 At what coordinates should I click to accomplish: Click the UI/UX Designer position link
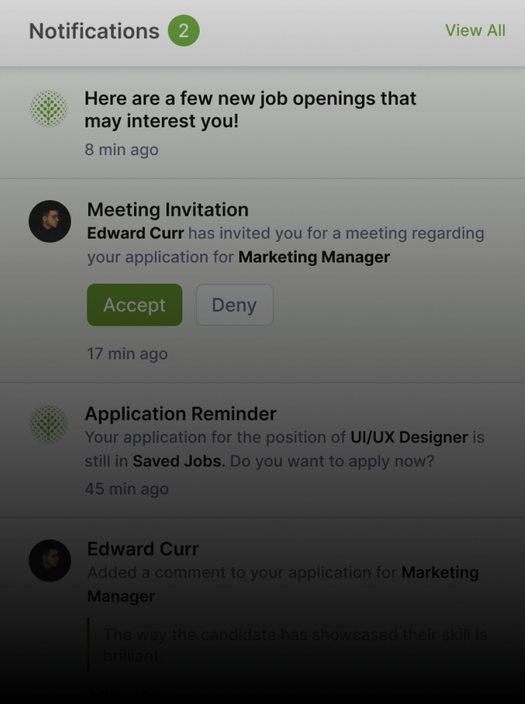[x=409, y=438]
